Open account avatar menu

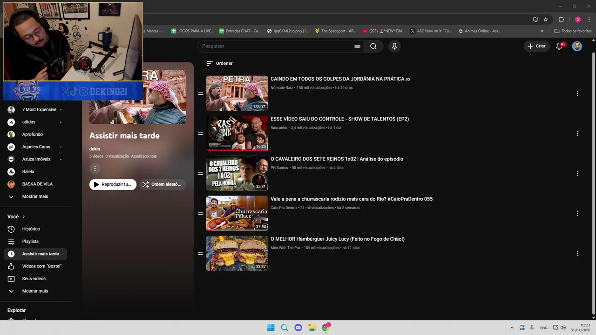[x=577, y=46]
